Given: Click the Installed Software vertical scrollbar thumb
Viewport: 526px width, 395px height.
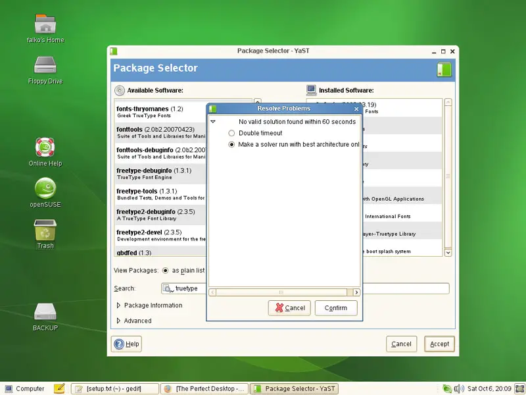Looking at the screenshot, I should coord(448,176).
